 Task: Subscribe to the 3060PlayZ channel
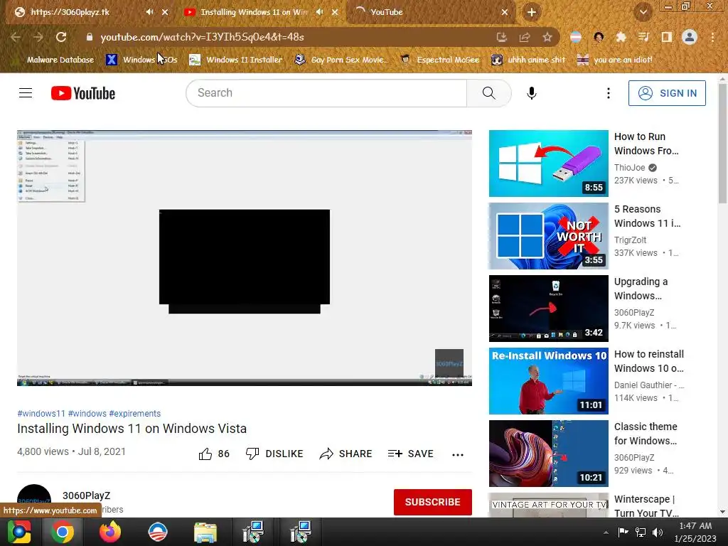(x=433, y=502)
